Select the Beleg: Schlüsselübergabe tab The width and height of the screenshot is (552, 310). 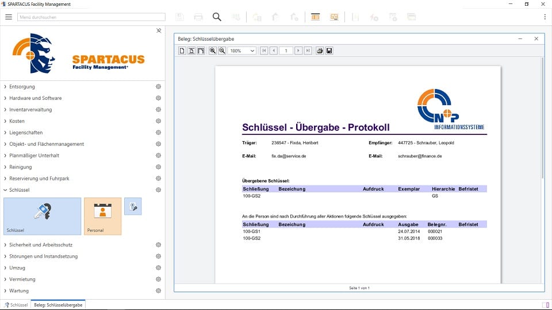coord(57,305)
